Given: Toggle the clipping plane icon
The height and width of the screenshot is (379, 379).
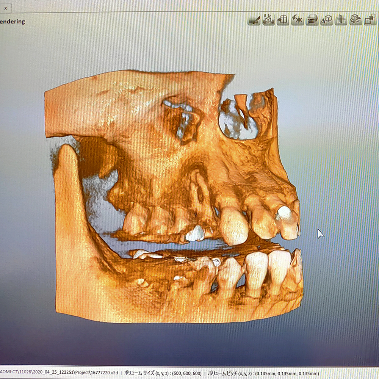Looking at the screenshot, I should coord(341,19).
